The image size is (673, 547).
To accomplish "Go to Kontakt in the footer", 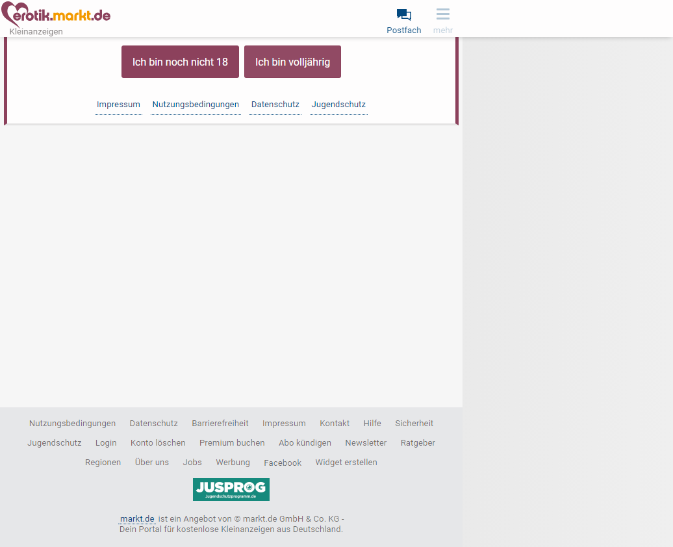I will click(x=335, y=424).
